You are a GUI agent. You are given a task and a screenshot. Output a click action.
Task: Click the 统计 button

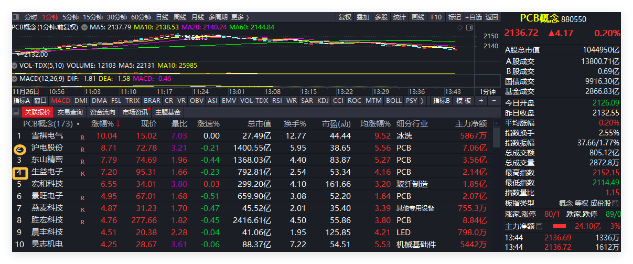tap(400, 17)
